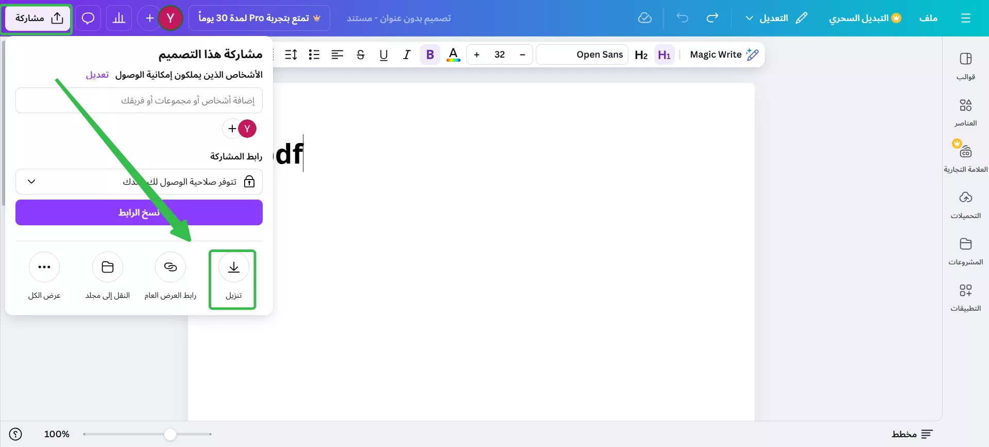Image resolution: width=989 pixels, height=447 pixels.
Task: Toggle italic formatting
Action: 407,55
